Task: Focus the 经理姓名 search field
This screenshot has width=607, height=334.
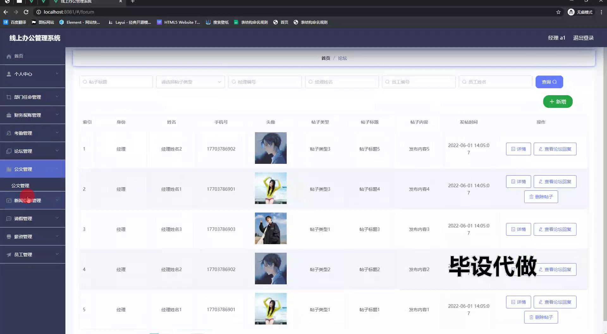Action: pos(342,82)
